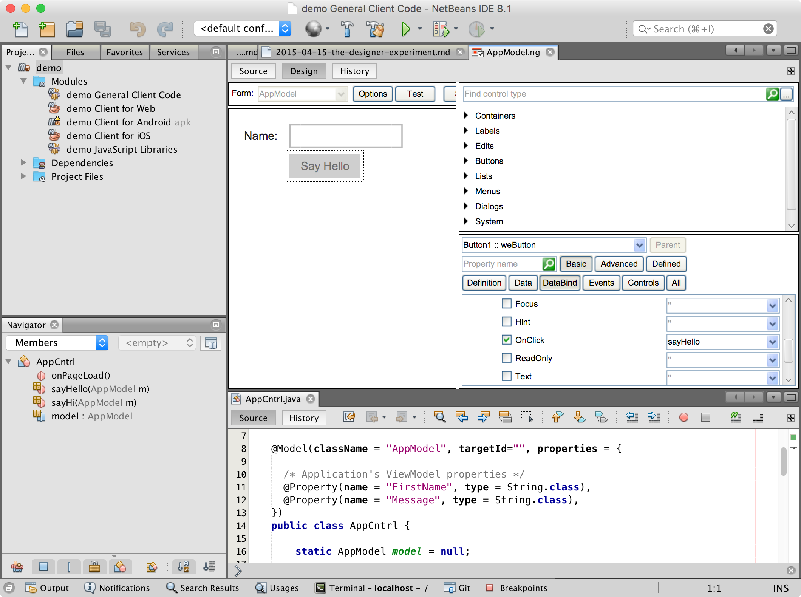The height and width of the screenshot is (597, 801).
Task: Click the Clean and Build icon
Action: pyautogui.click(x=375, y=29)
